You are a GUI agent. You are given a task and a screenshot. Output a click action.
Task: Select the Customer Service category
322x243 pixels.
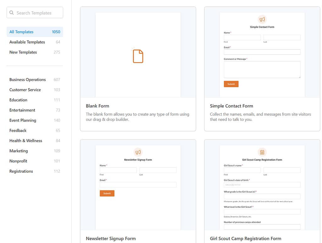coord(25,90)
